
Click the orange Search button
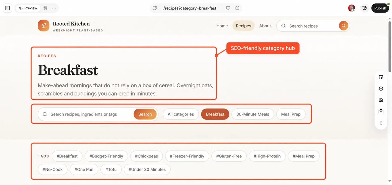[145, 114]
